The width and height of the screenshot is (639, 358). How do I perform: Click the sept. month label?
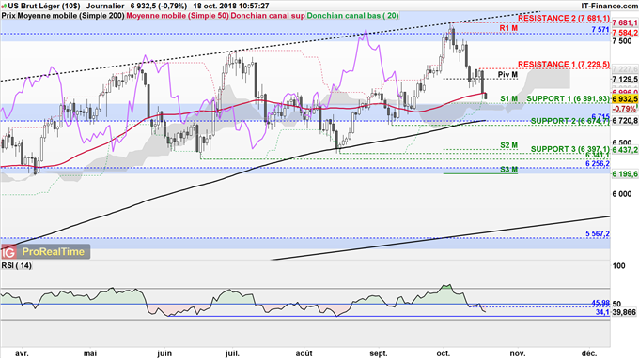(379, 353)
